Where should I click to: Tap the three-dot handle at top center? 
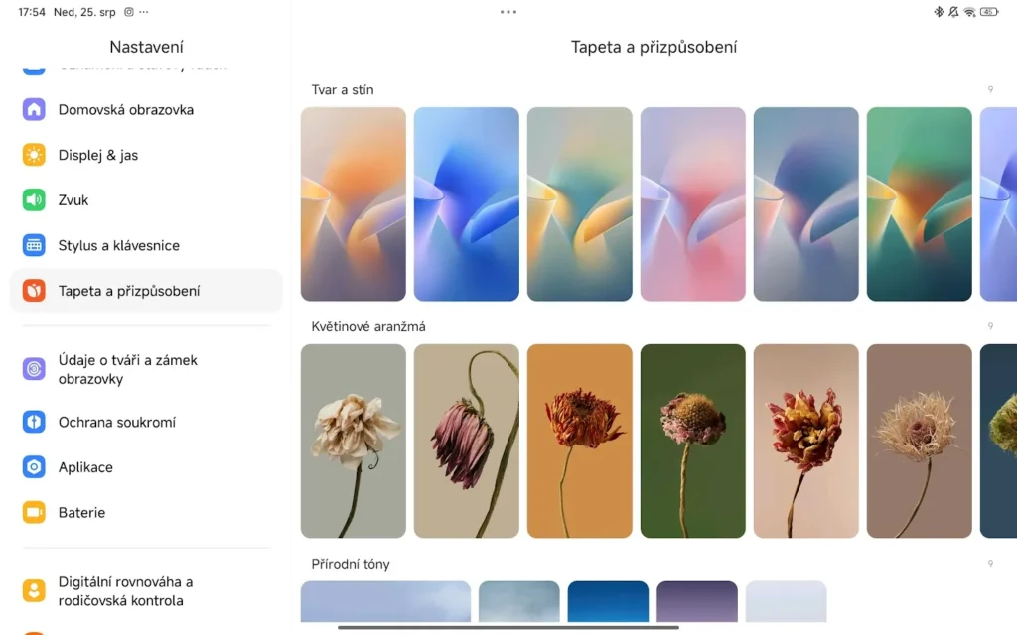[x=508, y=12]
